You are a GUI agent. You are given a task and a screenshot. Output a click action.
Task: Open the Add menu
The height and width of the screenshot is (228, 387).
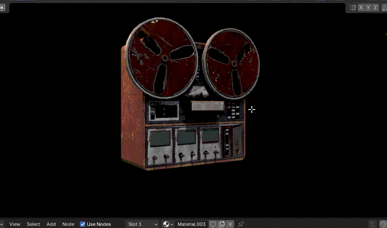click(x=51, y=224)
